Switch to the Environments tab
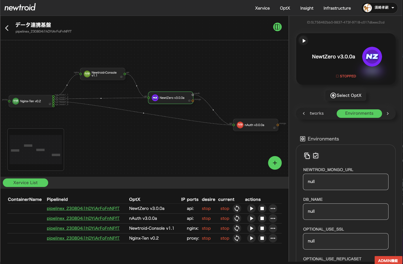The width and height of the screenshot is (403, 264). click(359, 113)
